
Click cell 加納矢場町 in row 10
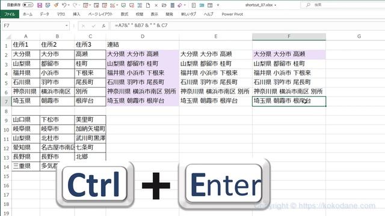[90, 129]
